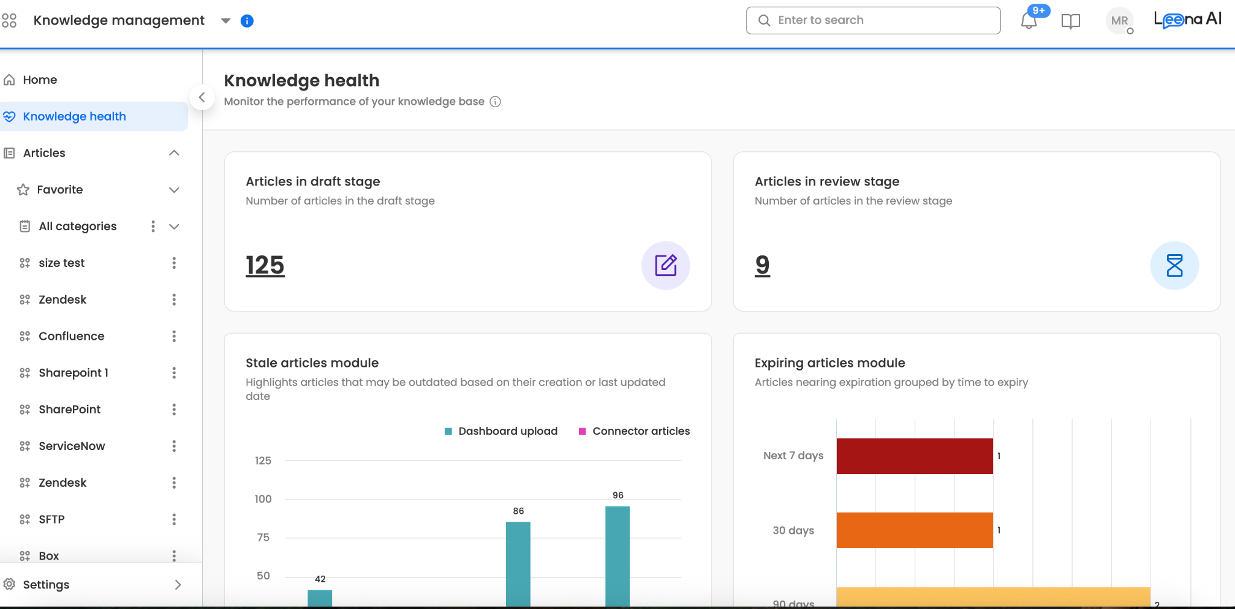The height and width of the screenshot is (609, 1235).
Task: Open the book documentation icon
Action: coord(1070,22)
